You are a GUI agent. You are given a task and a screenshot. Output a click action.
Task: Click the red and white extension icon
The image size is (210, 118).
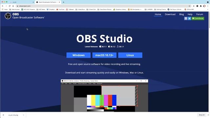204,6
